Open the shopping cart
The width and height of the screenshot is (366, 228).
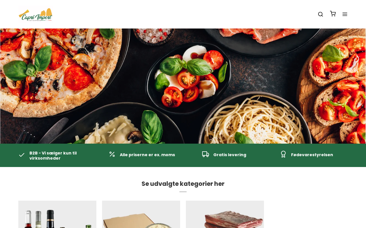(333, 14)
